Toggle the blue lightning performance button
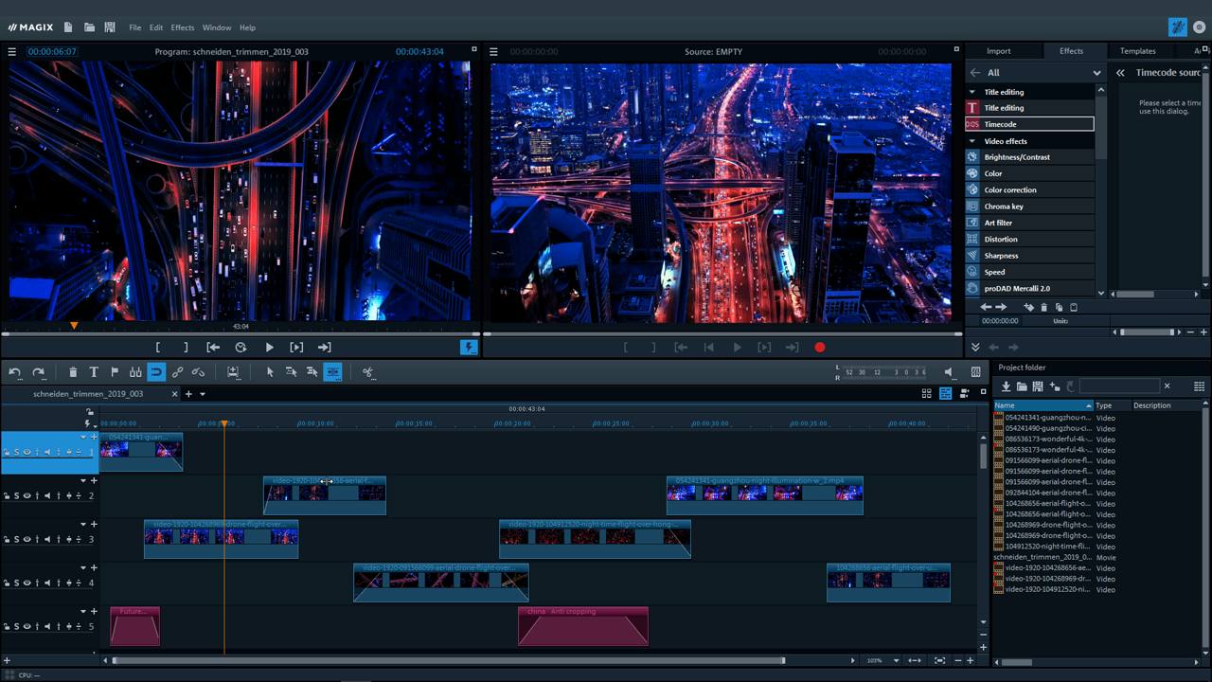Image resolution: width=1212 pixels, height=682 pixels. pyautogui.click(x=468, y=348)
